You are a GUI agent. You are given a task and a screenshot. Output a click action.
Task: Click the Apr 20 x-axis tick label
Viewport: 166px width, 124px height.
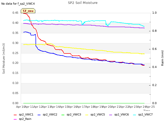click(x=107, y=107)
